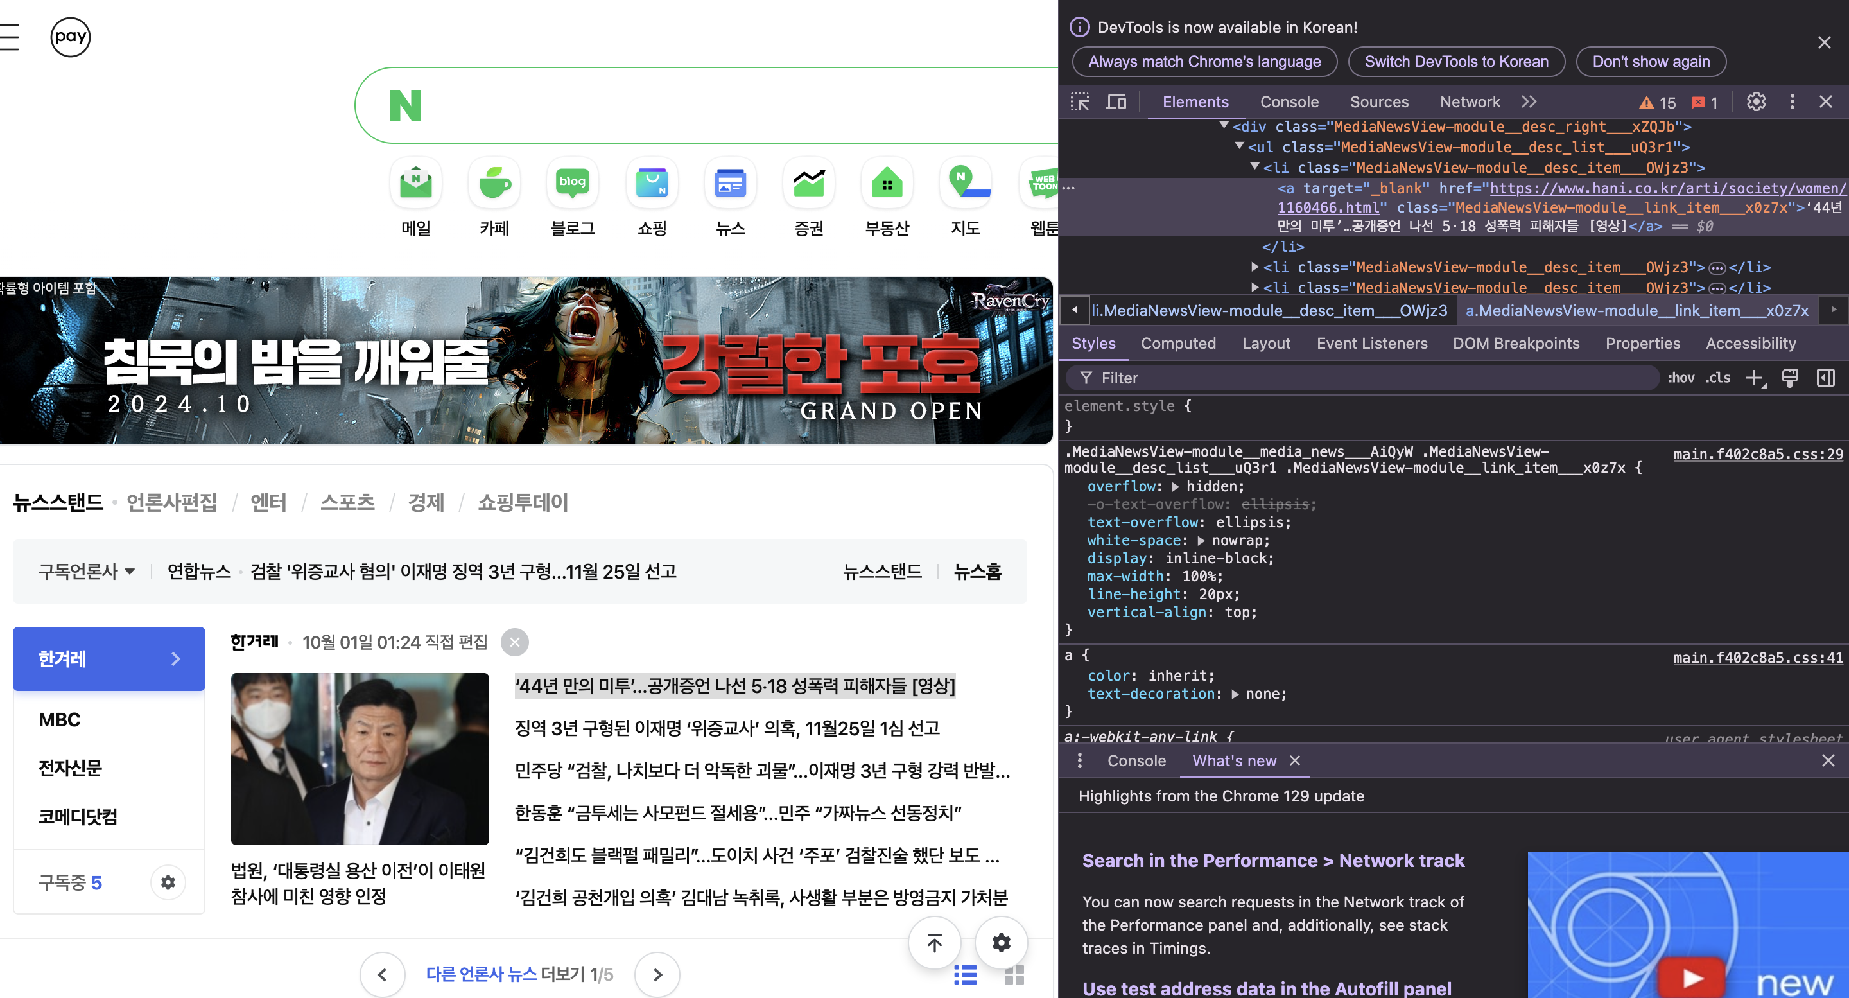
Task: Switch to the Console tab
Action: [x=1289, y=102]
